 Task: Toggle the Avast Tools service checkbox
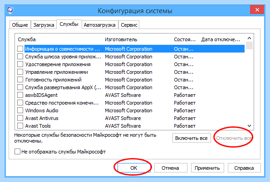point(20,126)
